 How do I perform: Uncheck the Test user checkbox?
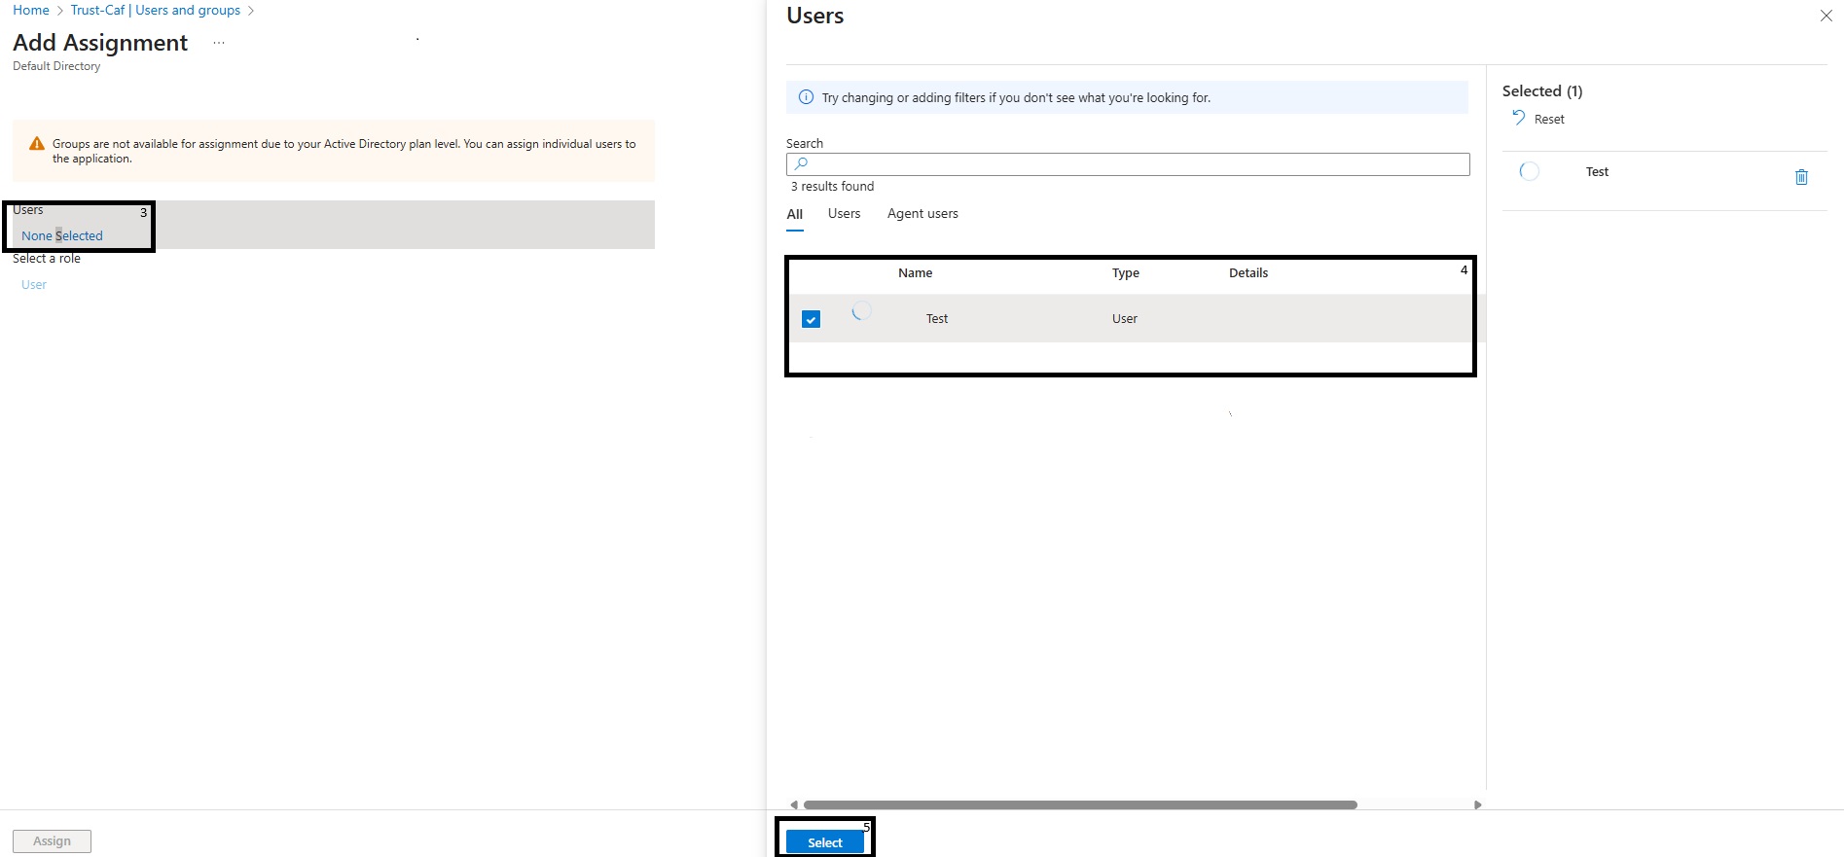[811, 319]
